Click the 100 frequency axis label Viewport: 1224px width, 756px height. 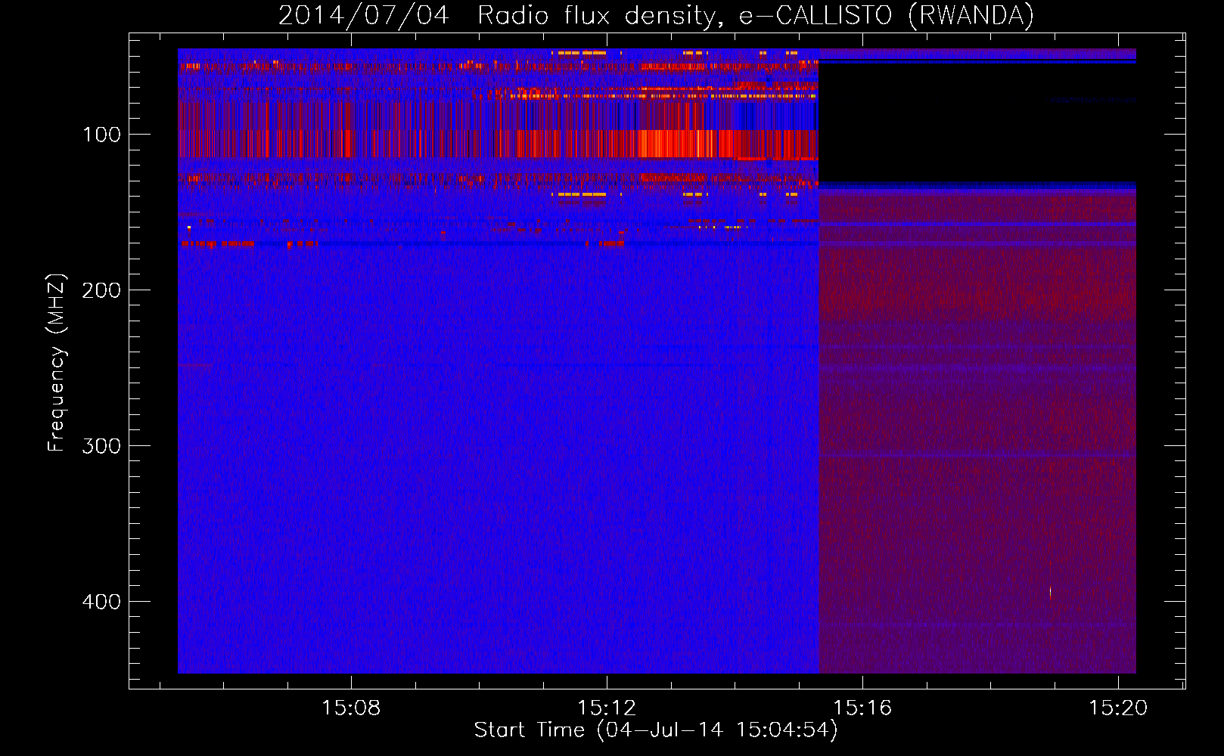[x=101, y=135]
